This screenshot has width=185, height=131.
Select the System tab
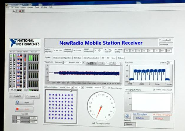48,57
